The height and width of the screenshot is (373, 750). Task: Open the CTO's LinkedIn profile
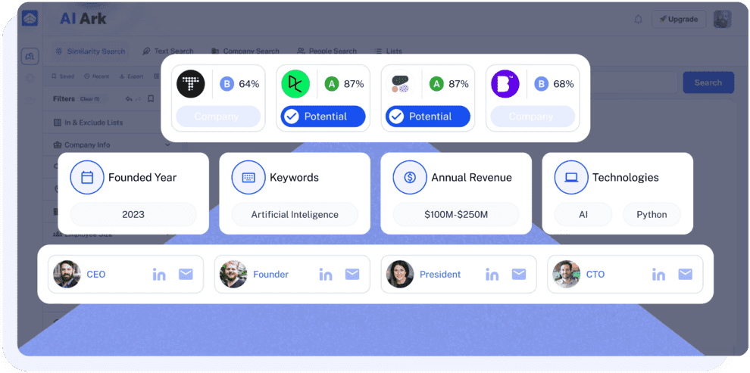(x=658, y=274)
